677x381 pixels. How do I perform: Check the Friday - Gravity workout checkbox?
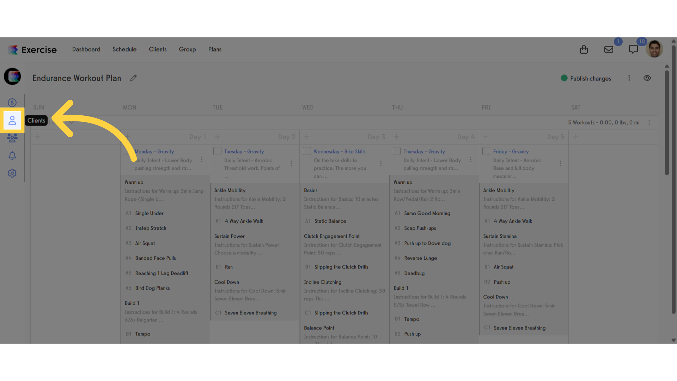[x=486, y=151]
